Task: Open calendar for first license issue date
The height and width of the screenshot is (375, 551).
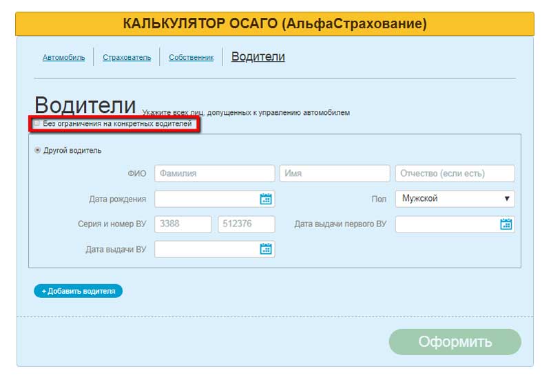Action: [x=506, y=224]
